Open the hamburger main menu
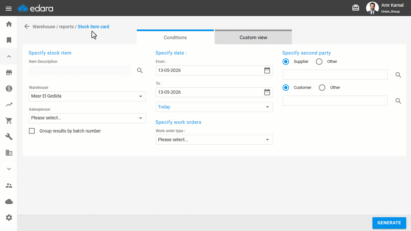 pos(9,8)
